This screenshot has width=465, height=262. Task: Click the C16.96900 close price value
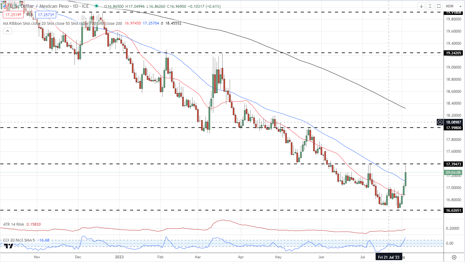pos(177,6)
